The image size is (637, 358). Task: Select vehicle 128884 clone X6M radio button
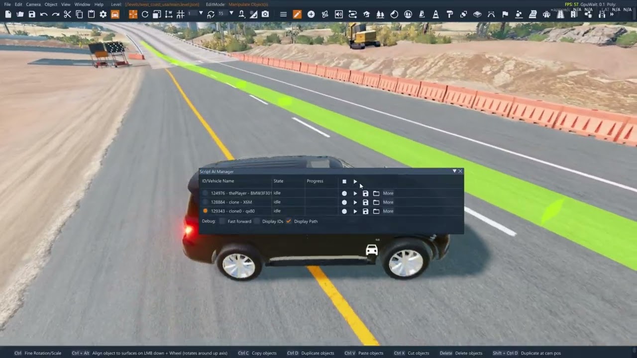click(x=205, y=202)
